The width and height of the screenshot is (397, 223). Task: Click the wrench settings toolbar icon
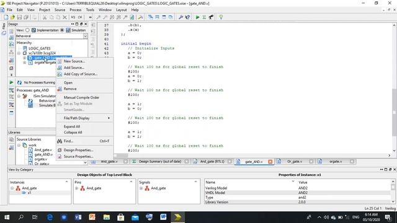181,17
